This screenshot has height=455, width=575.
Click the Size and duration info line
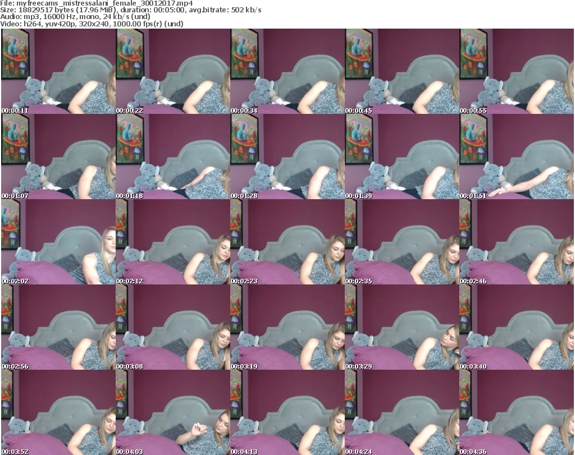coord(130,10)
